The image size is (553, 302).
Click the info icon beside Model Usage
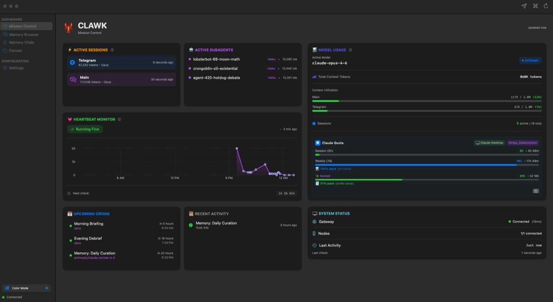pos(351,50)
